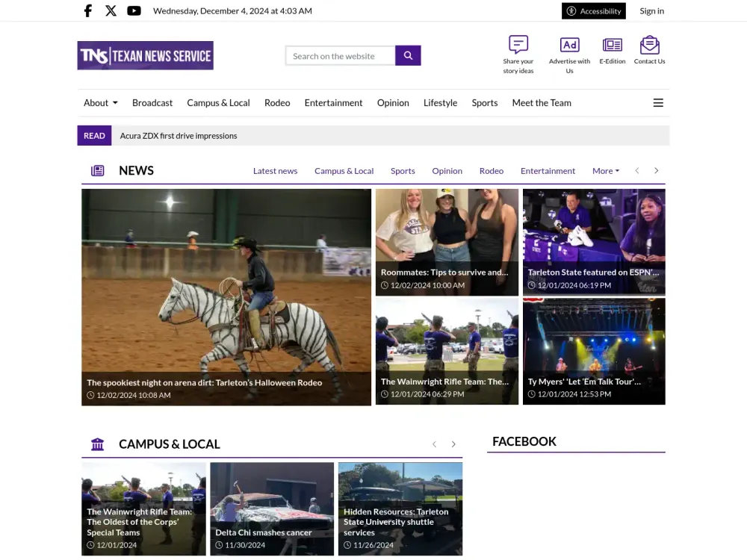
Task: Click the previous chevron in the news carousel
Action: pos(637,170)
